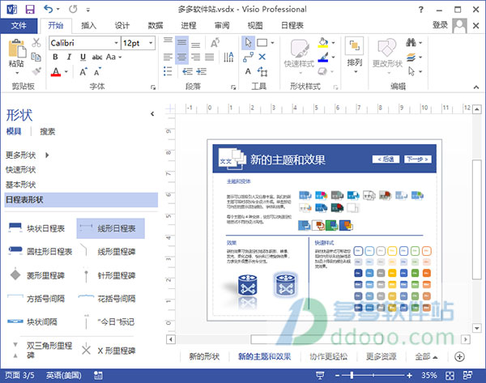Click the Decrease indent icon
Viewport: 486px width, 383px height.
tap(187, 71)
